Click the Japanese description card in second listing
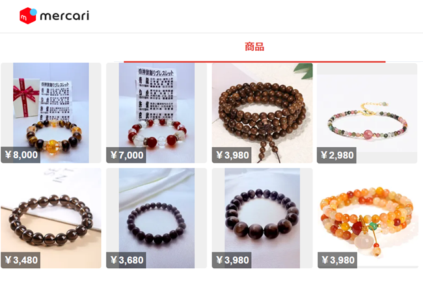 [156, 93]
